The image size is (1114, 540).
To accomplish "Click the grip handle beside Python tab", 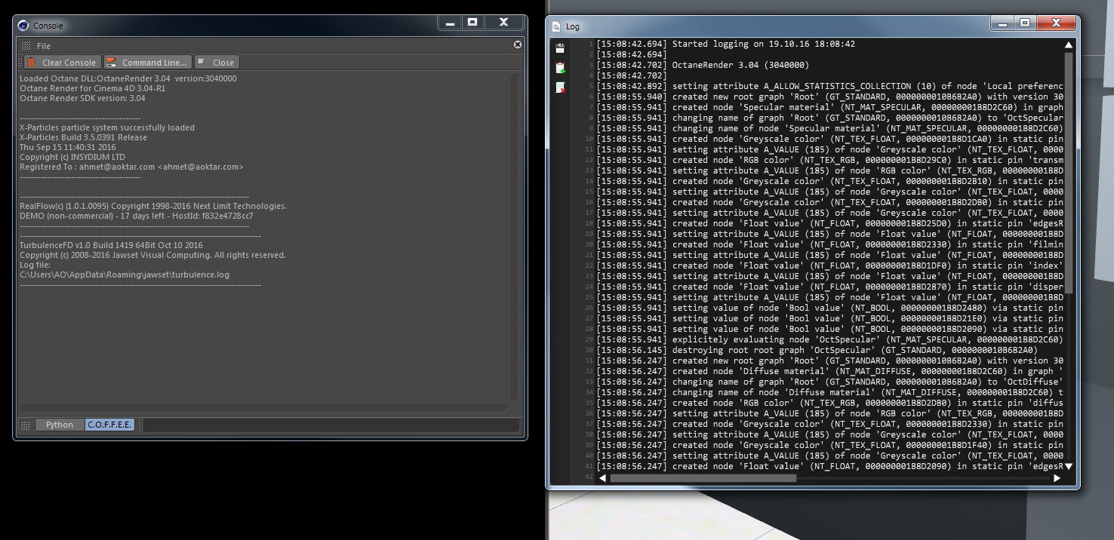I will [x=26, y=425].
